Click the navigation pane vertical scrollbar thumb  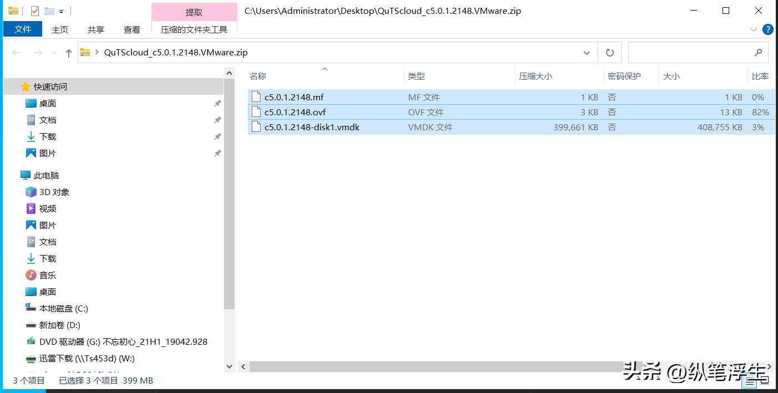(230, 194)
